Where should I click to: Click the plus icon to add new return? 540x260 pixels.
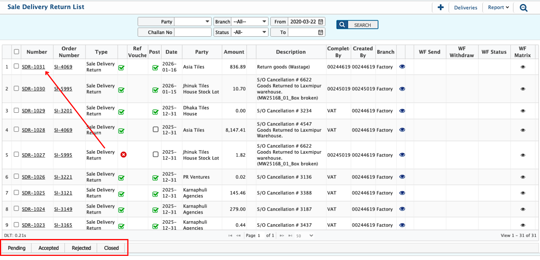tap(441, 7)
